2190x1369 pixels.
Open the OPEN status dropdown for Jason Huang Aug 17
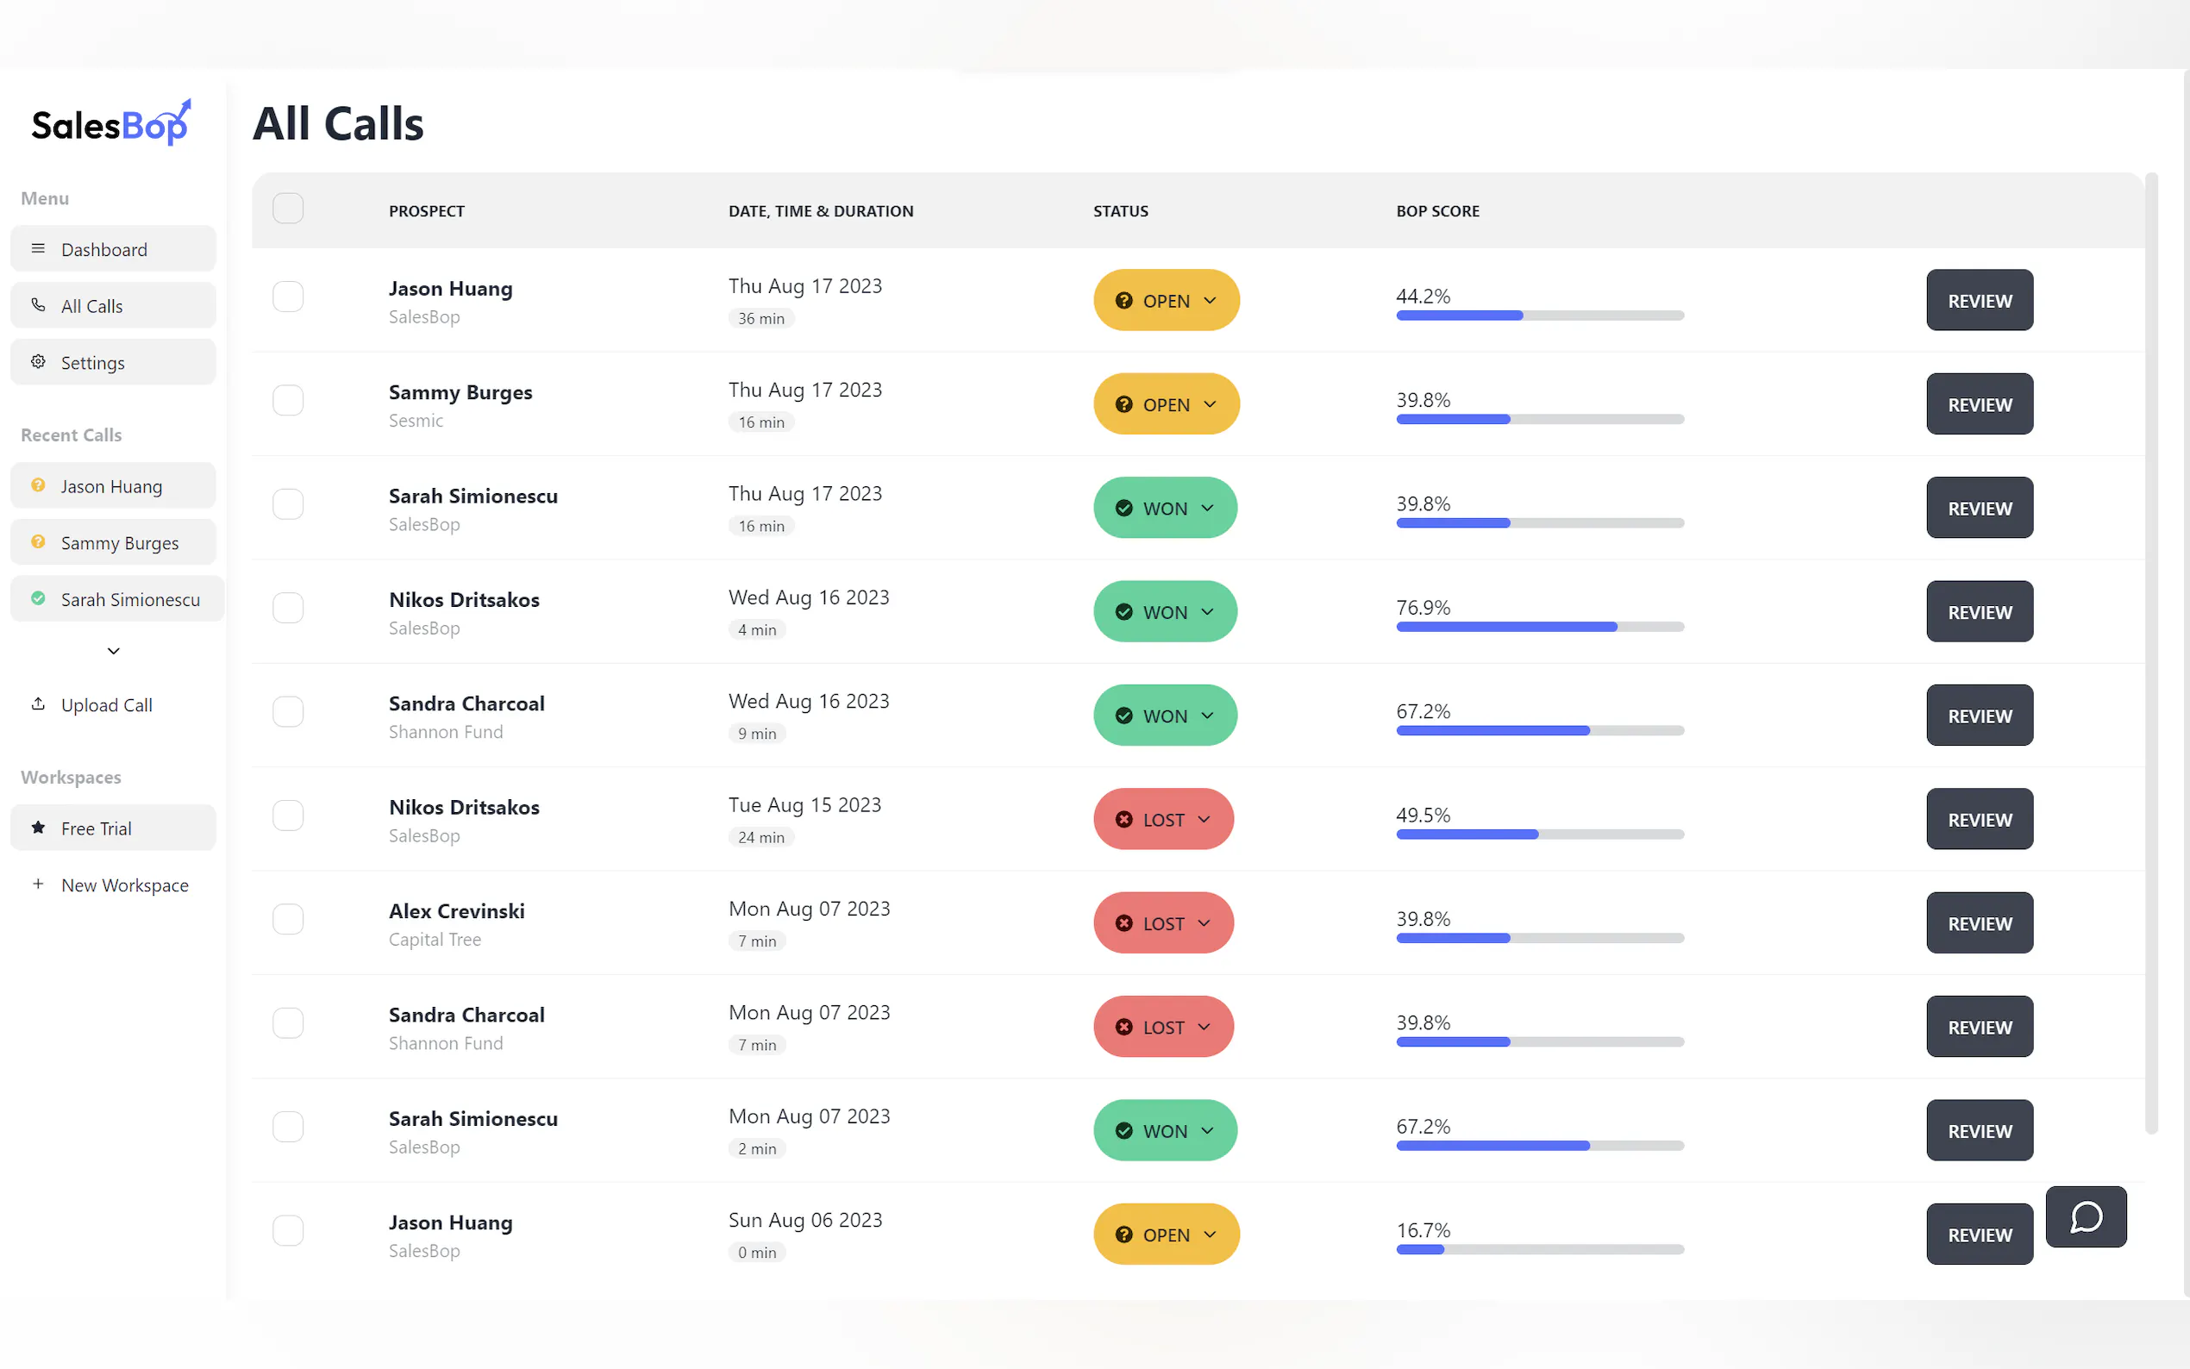1165,301
